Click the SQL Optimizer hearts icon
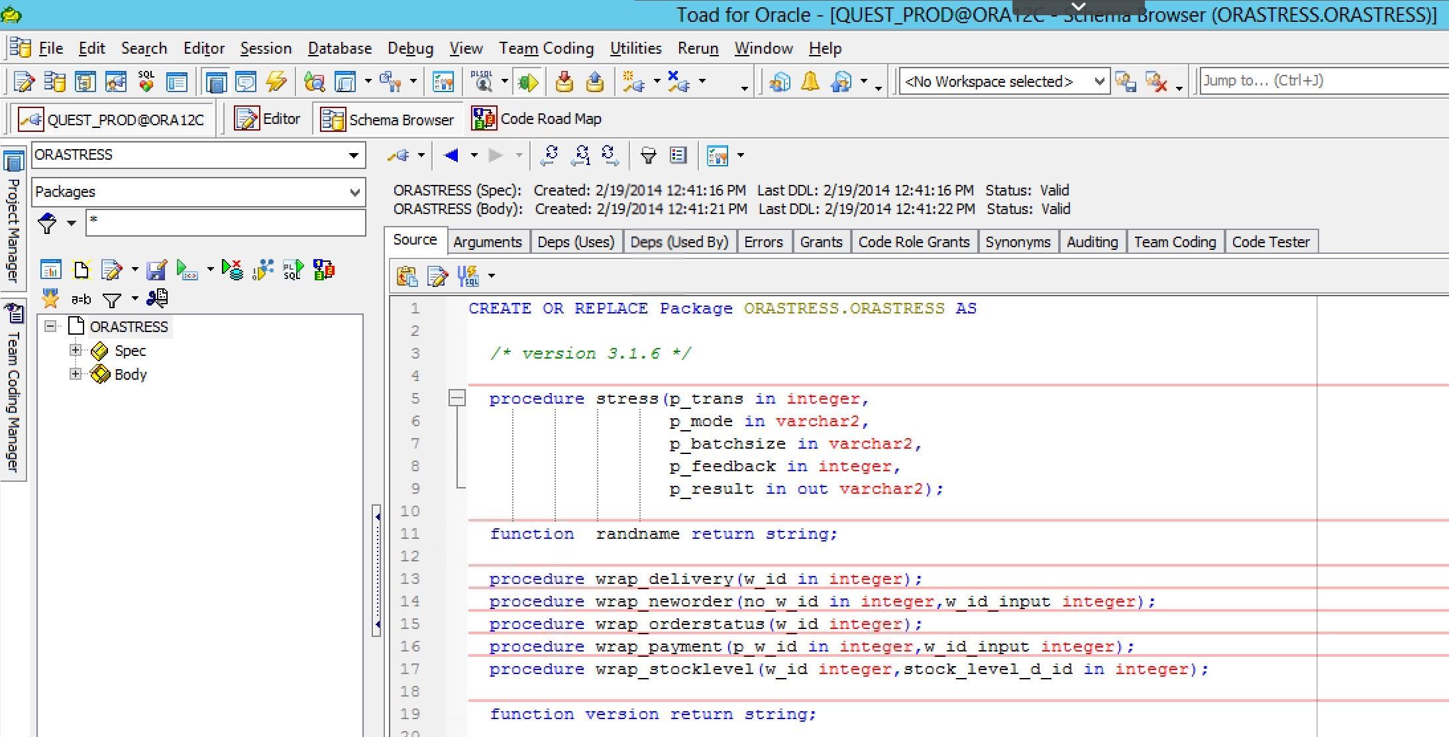Viewport: 1449px width, 737px height. coord(146,82)
